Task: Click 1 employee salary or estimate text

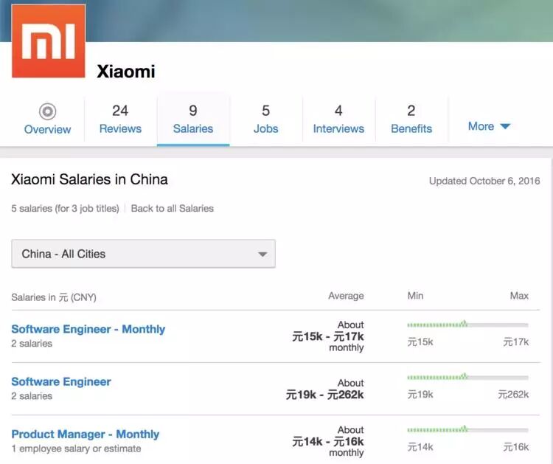Action: pos(76,449)
